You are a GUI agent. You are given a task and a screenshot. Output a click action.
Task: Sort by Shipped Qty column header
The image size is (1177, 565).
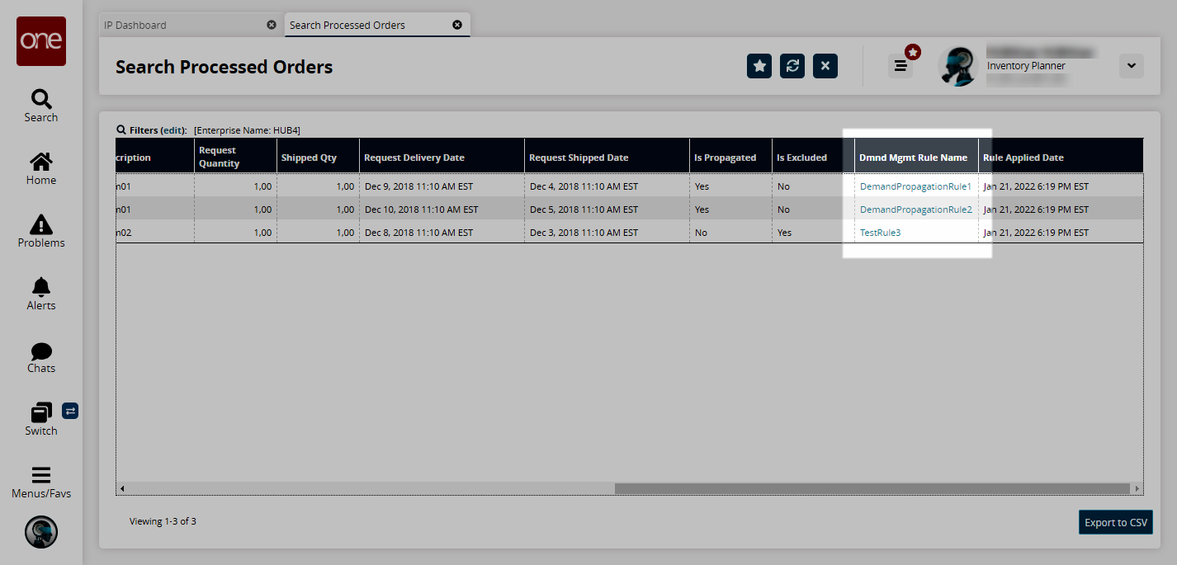click(x=318, y=157)
